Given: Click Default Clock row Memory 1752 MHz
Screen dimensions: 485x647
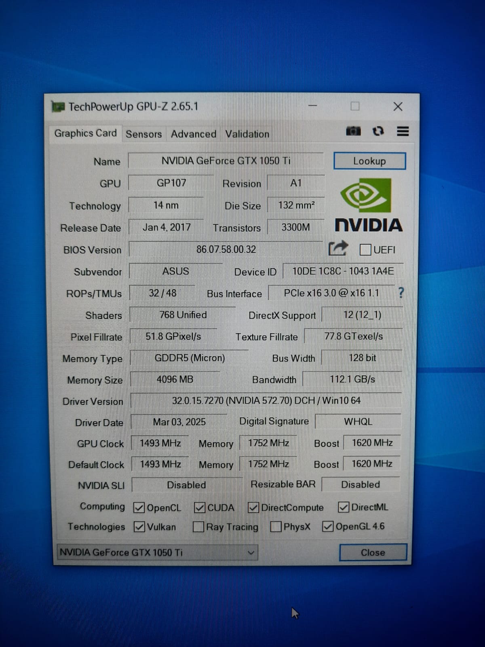Looking at the screenshot, I should (x=268, y=464).
